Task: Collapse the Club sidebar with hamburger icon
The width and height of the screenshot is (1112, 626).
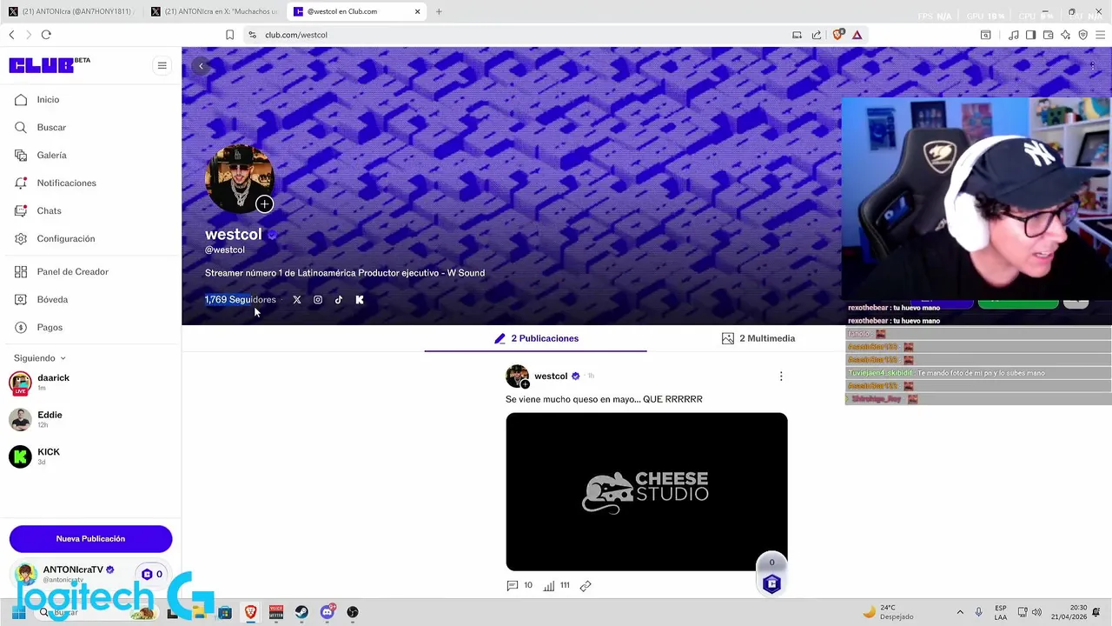Action: 162,65
